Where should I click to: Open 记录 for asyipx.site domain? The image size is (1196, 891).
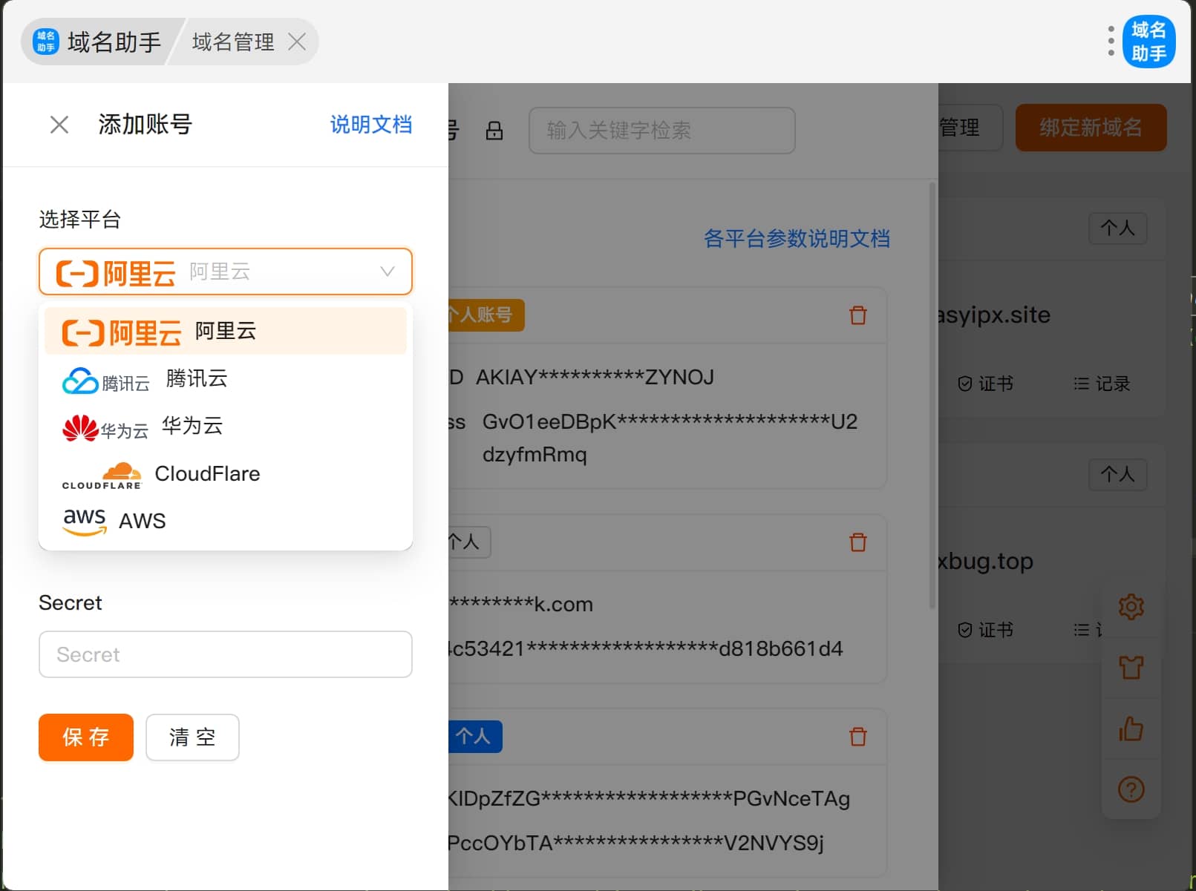point(1102,384)
